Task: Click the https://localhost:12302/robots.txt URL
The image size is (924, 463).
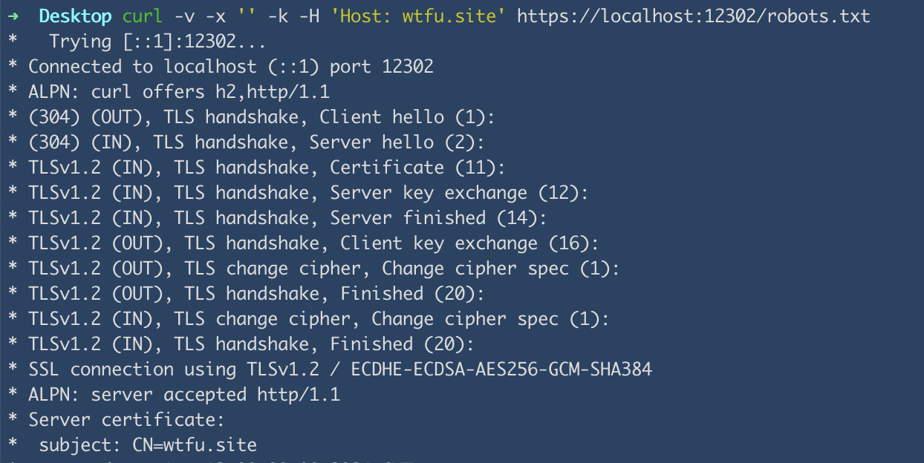Action: 693,16
